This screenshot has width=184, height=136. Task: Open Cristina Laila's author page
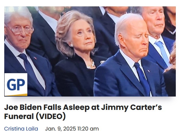pyautogui.click(x=21, y=129)
